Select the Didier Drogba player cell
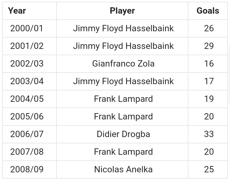230x179 pixels. pyautogui.click(x=123, y=134)
